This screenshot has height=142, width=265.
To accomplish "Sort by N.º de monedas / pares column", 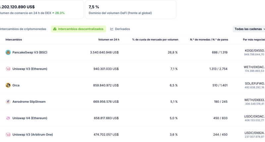I will (x=209, y=40).
